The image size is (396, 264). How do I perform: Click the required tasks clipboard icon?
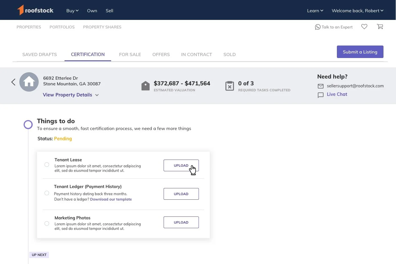230,86
